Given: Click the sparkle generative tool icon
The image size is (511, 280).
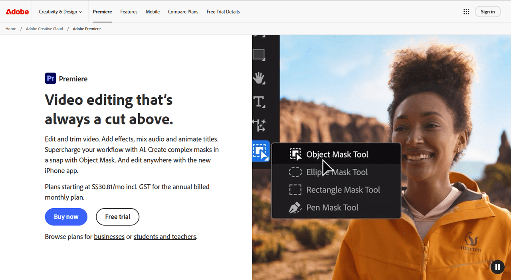Looking at the screenshot, I should [x=259, y=125].
